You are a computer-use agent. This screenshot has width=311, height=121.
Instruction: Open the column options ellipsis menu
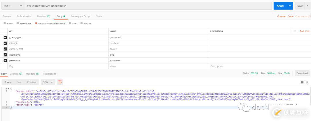coord(294,31)
